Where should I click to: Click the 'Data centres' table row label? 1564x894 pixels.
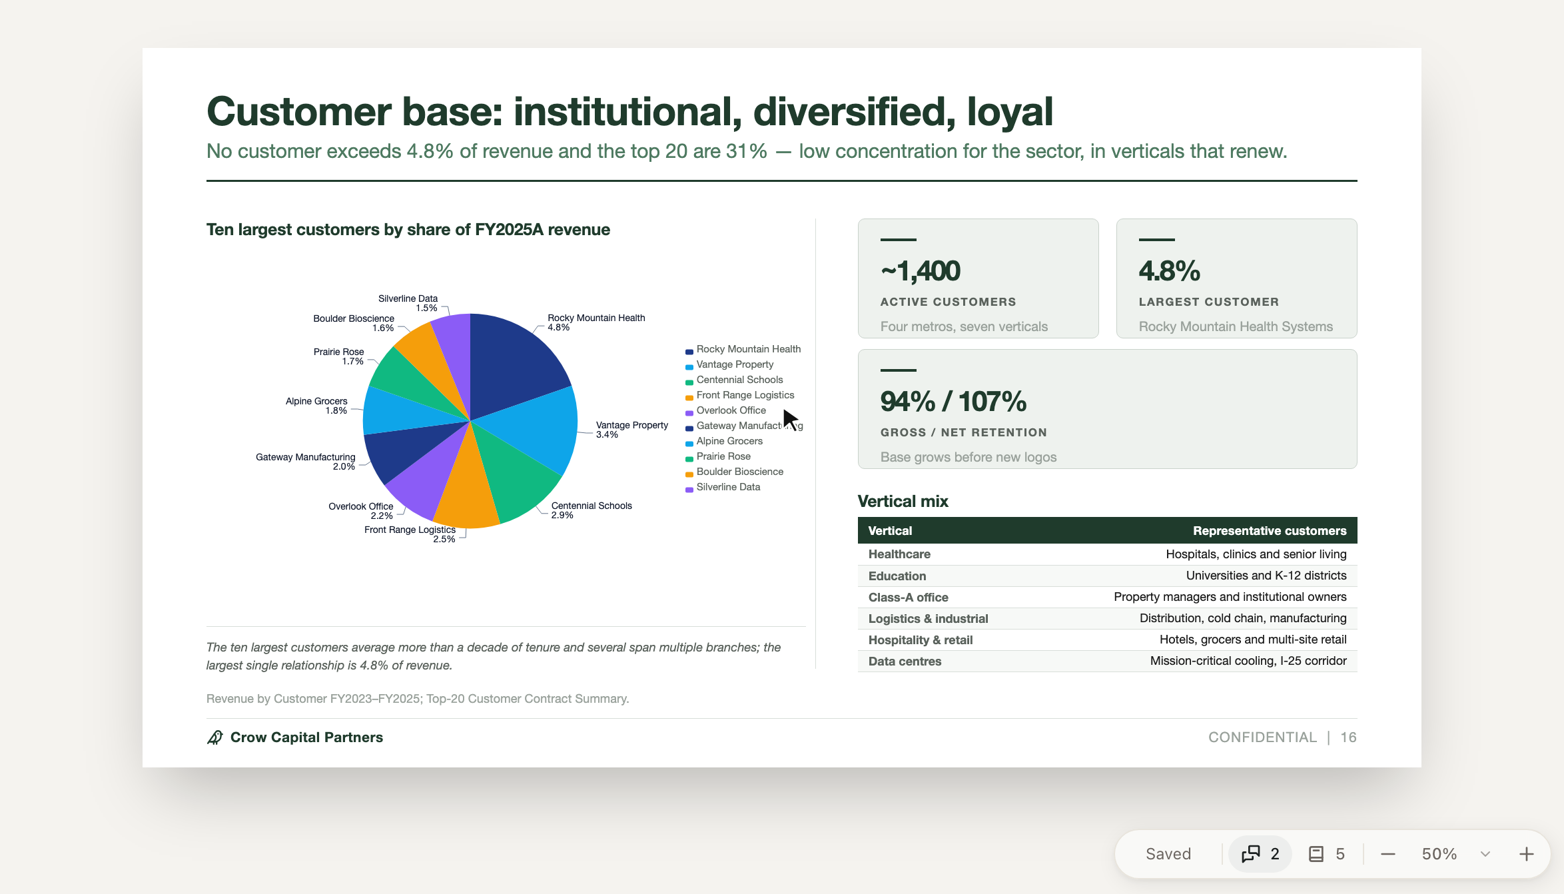pos(905,661)
